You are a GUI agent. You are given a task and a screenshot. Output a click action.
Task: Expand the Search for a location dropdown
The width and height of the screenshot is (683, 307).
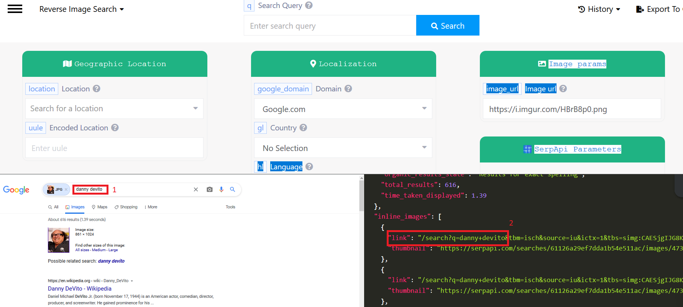click(x=114, y=109)
